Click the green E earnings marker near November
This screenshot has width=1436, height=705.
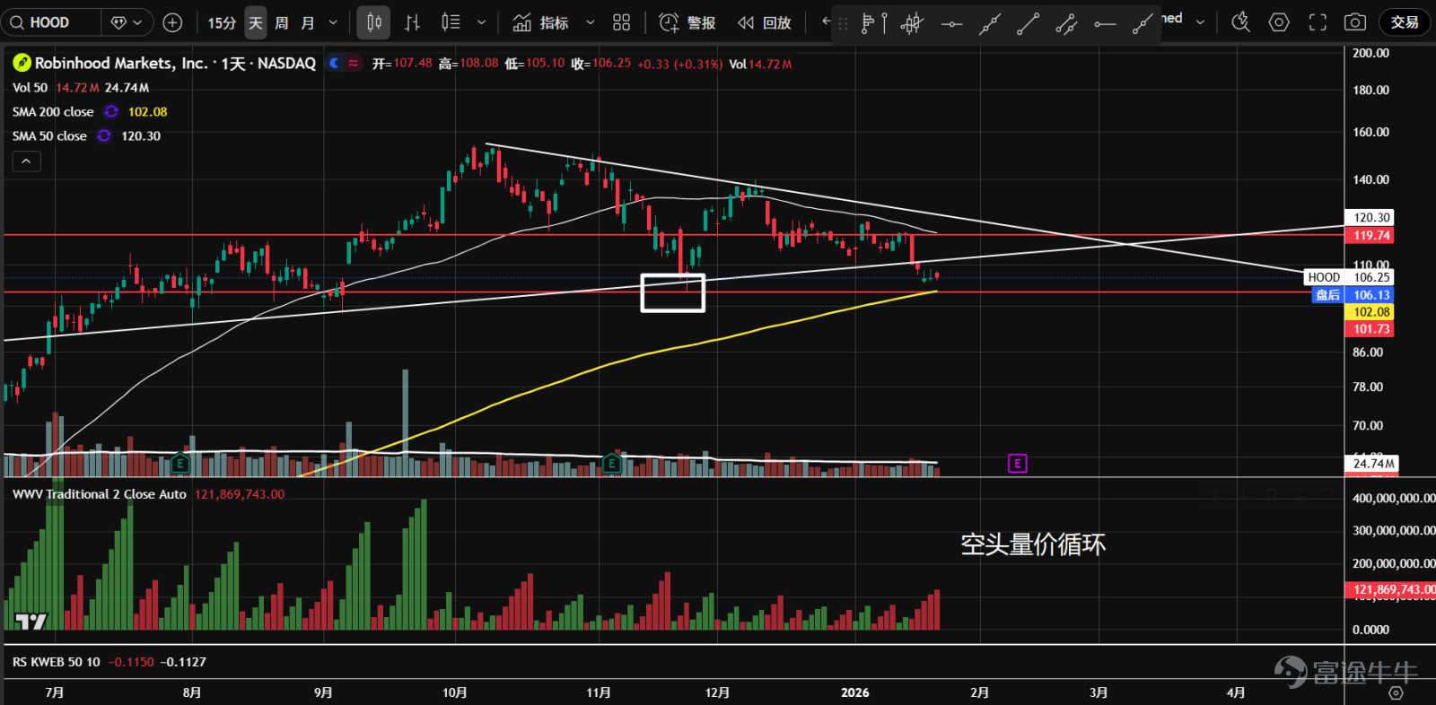(612, 463)
